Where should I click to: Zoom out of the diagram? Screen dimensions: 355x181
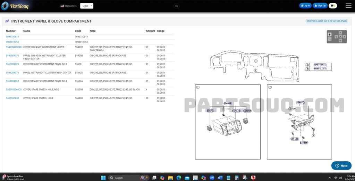(329, 39)
